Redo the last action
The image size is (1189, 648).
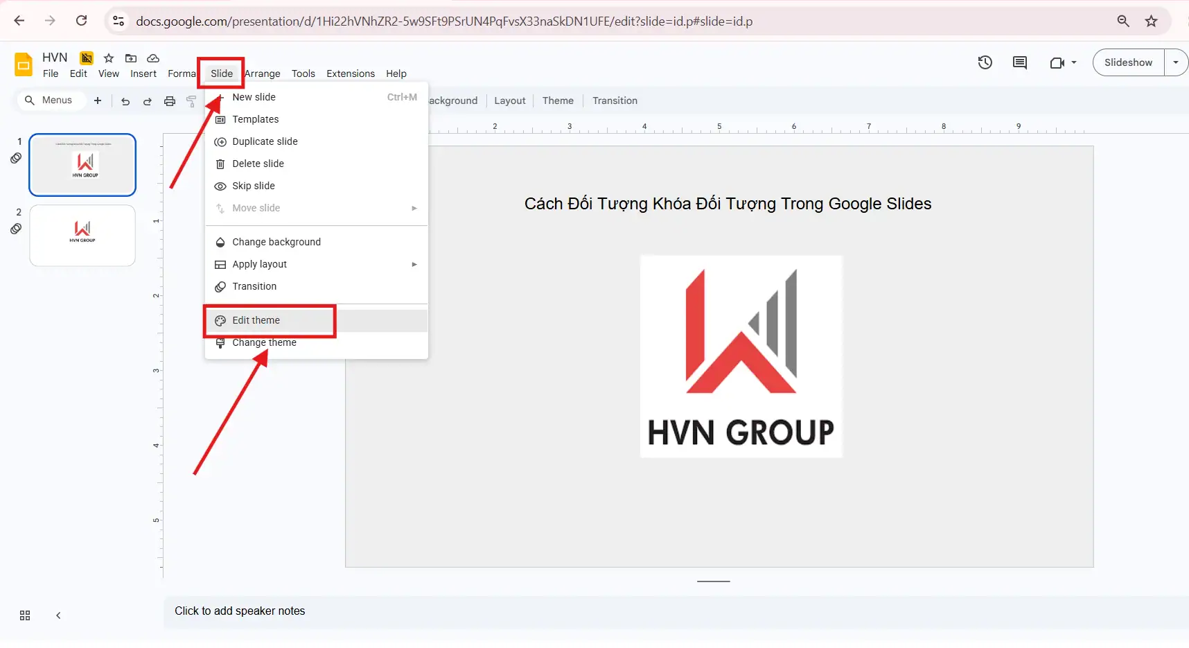147,100
